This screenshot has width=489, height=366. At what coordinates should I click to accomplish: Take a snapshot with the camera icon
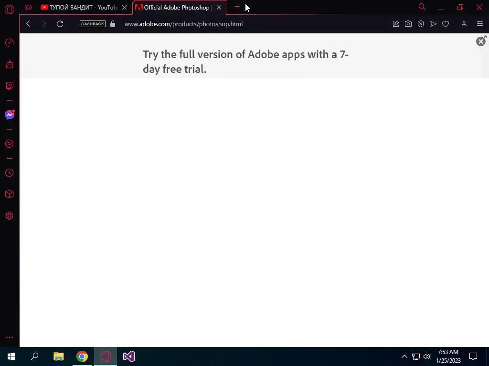(x=408, y=24)
